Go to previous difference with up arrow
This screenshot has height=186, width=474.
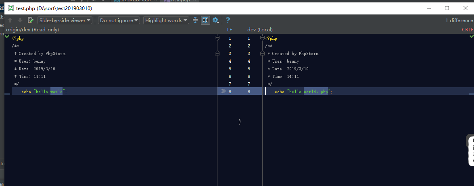click(x=10, y=20)
